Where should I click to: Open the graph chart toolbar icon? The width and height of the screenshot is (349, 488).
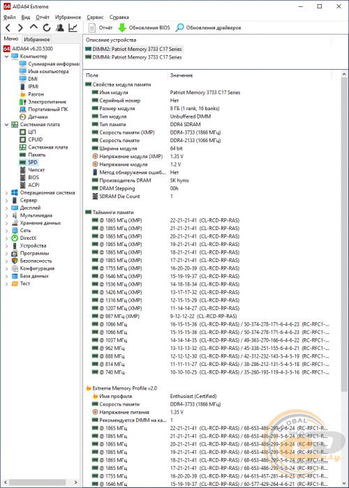73,28
